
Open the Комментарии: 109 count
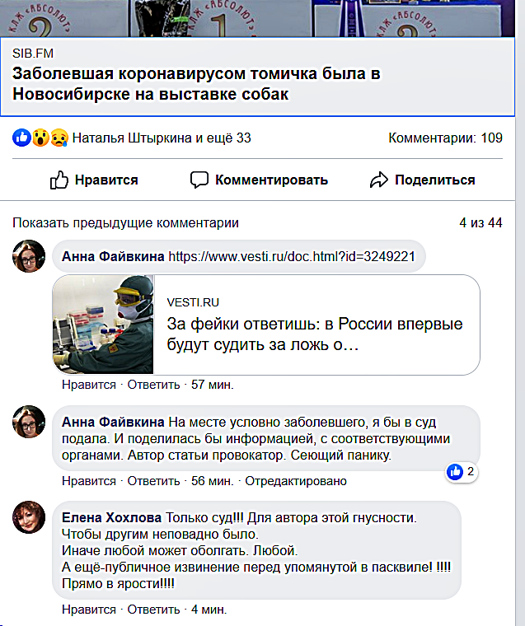click(445, 138)
